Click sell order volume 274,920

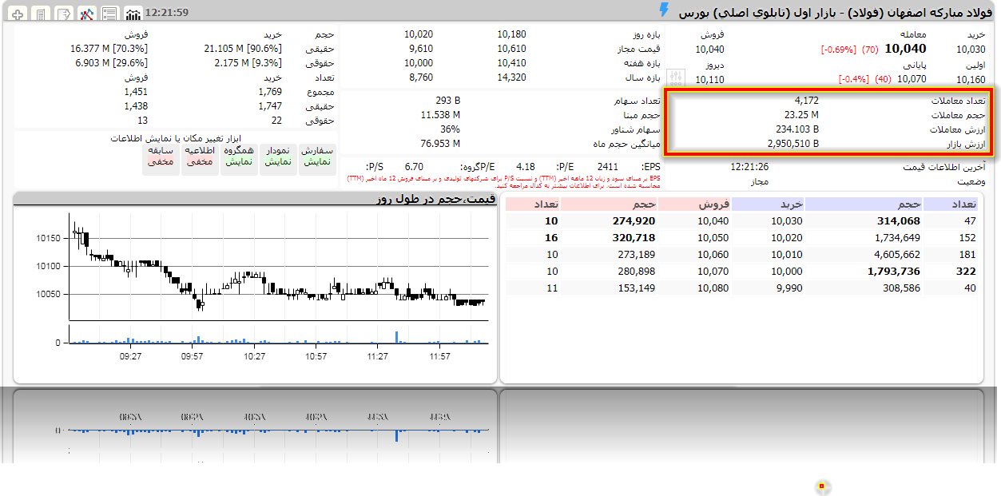[634, 221]
